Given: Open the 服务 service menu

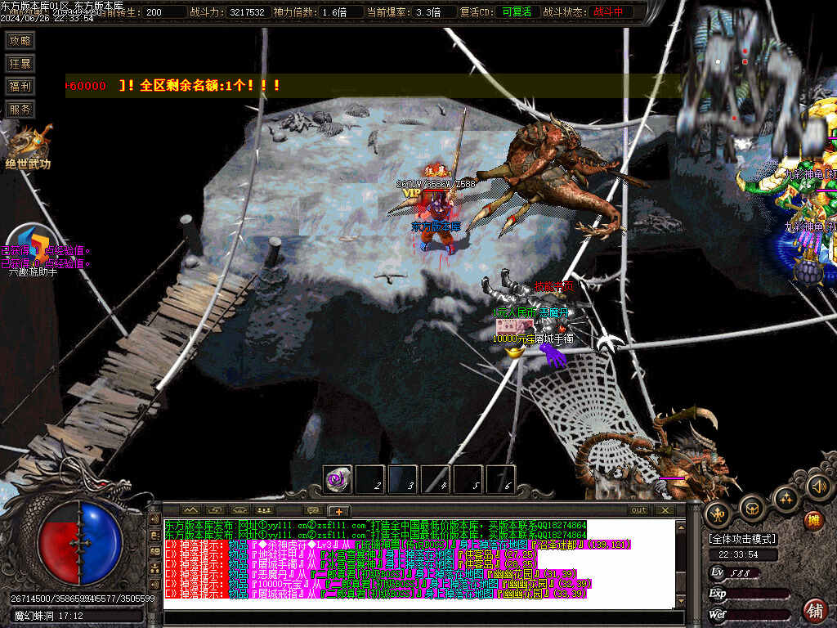Looking at the screenshot, I should pos(20,110).
